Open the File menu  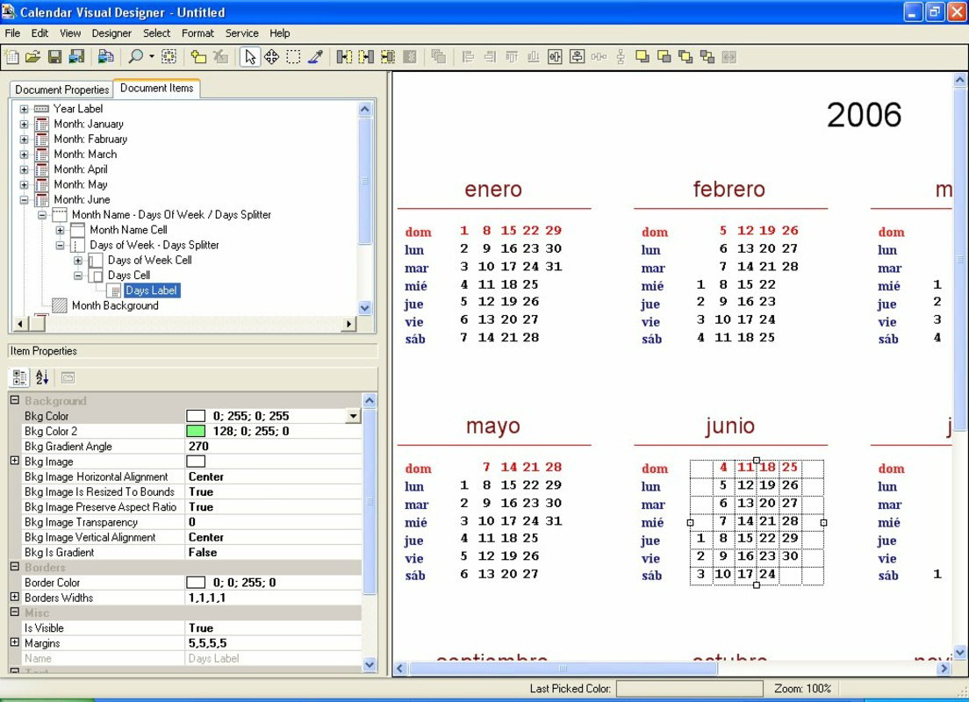pyautogui.click(x=12, y=32)
